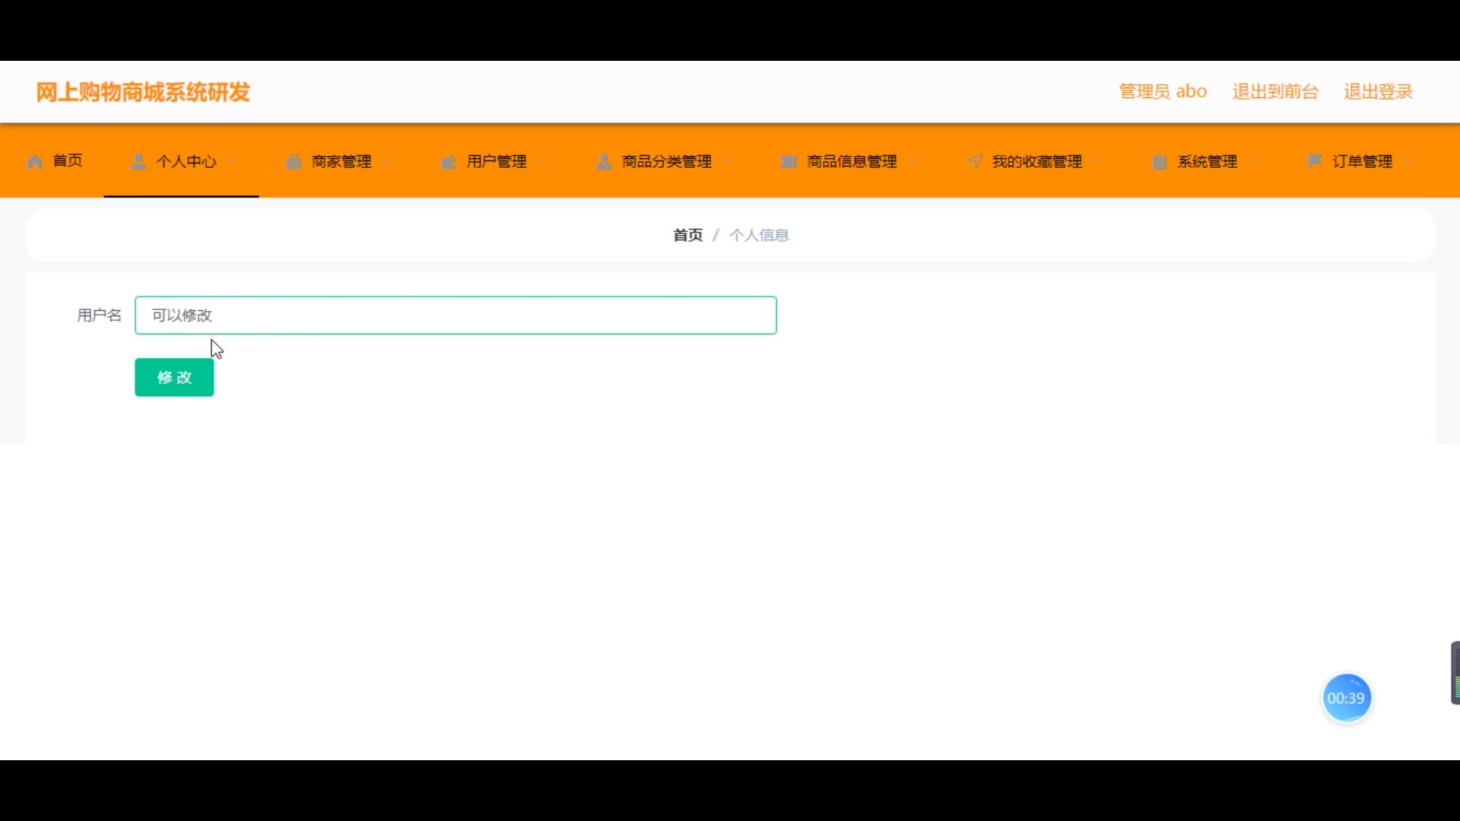Click 退出登录 link
1460x821 pixels.
pos(1378,91)
